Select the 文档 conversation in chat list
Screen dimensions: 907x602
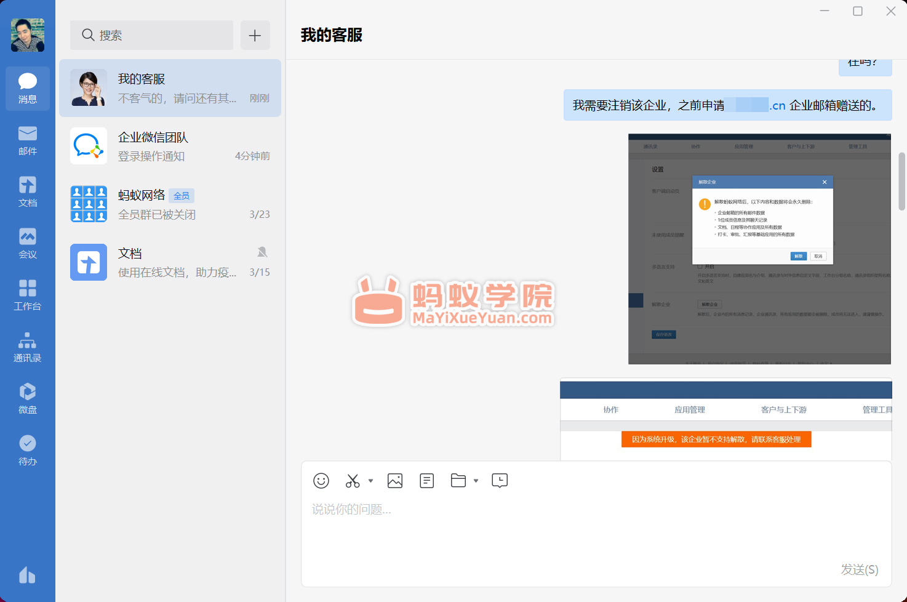170,262
